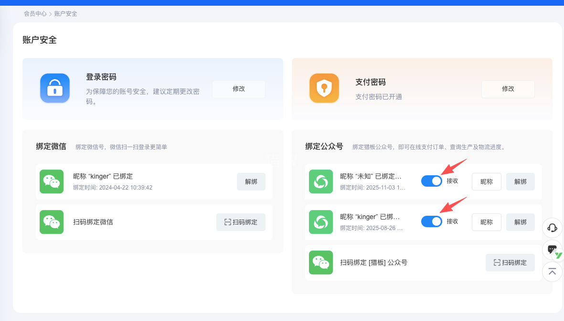Click 扫码绑定 button under 绑定微信
The width and height of the screenshot is (564, 321).
tap(241, 222)
